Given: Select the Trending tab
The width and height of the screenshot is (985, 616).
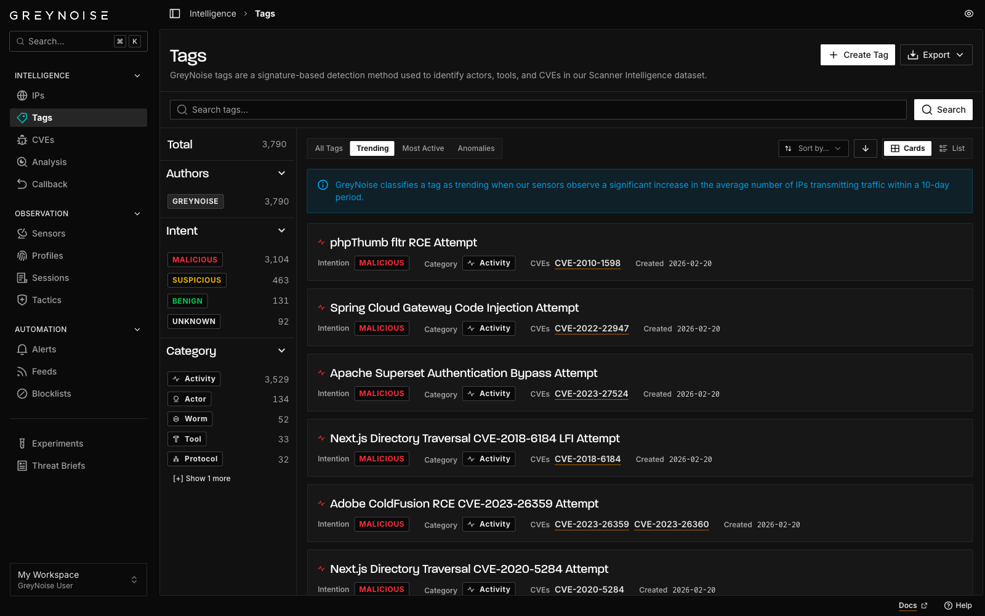Looking at the screenshot, I should click(372, 148).
